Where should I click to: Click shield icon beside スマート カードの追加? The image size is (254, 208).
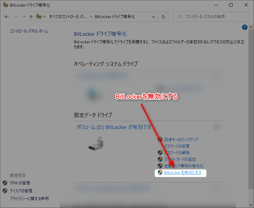[x=160, y=159]
